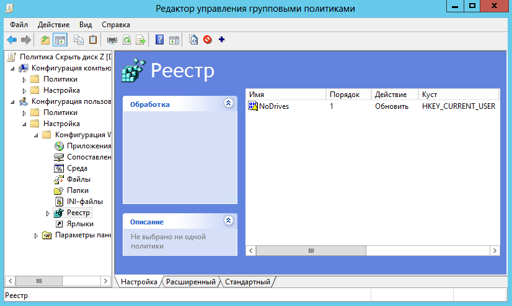Collapse the Описание panel chevron

click(x=228, y=221)
